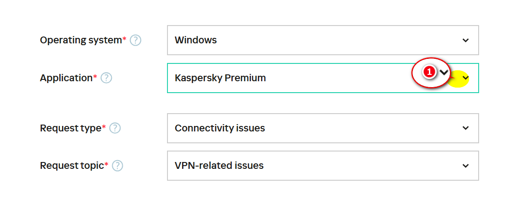The width and height of the screenshot is (522, 209).
Task: Click the question mark next to Application
Action: (x=106, y=78)
